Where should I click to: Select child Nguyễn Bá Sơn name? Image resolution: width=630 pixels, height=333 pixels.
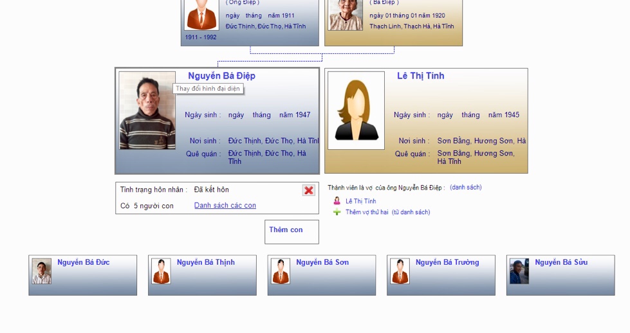(x=322, y=262)
